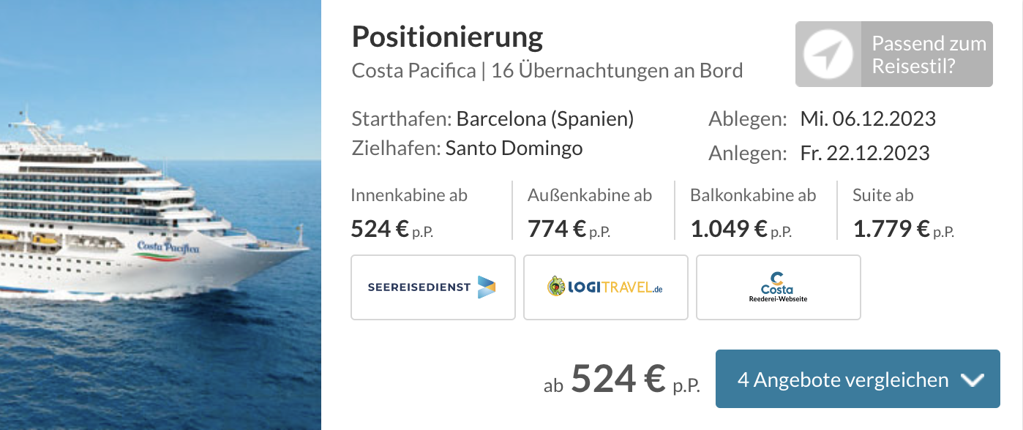Click the Costa C emblem
Viewport: 1023px width, 430px height.
coord(777,278)
